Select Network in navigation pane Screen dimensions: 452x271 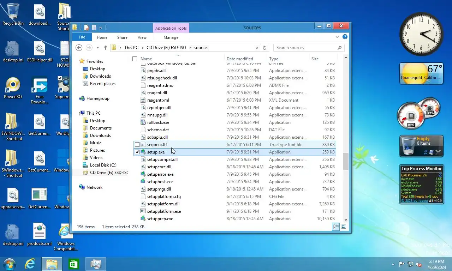pyautogui.click(x=94, y=187)
